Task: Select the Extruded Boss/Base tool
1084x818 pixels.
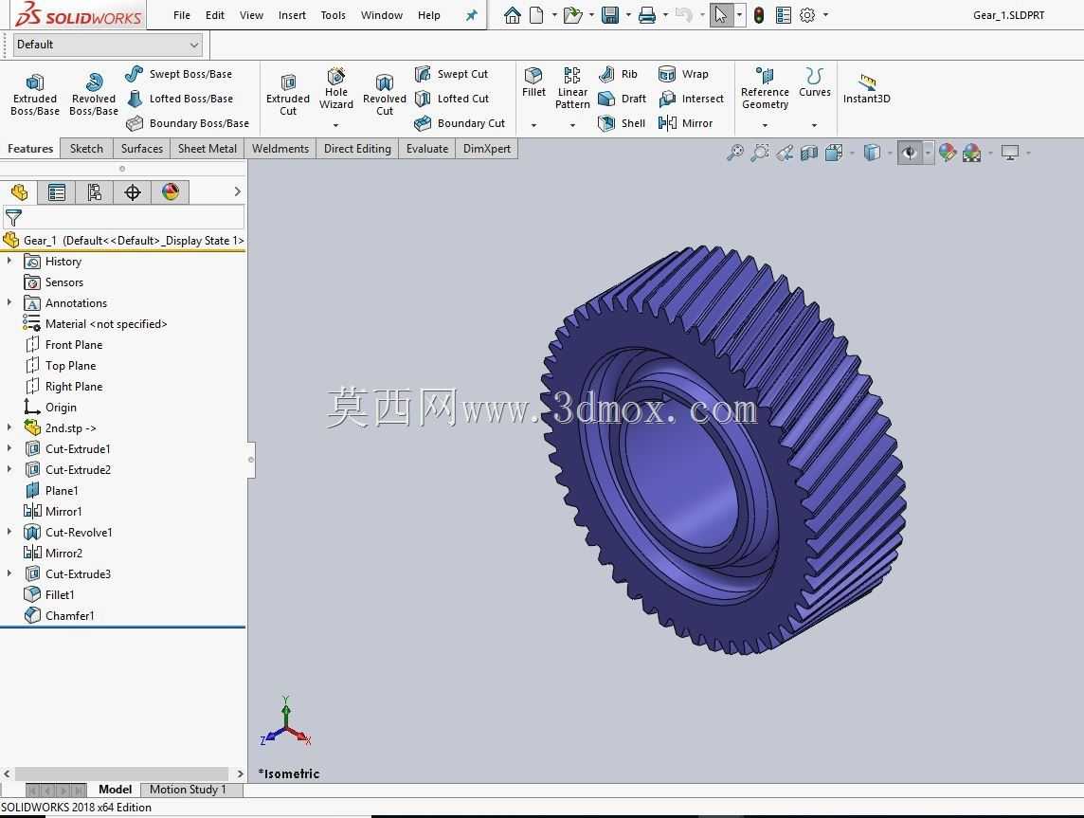Action: pos(34,94)
